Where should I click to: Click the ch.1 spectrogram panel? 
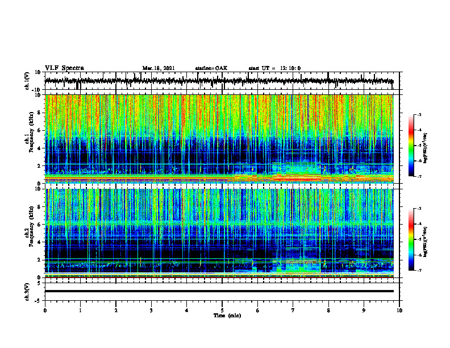(x=219, y=139)
